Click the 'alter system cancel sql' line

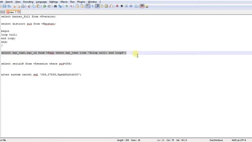pyautogui.click(x=41, y=75)
